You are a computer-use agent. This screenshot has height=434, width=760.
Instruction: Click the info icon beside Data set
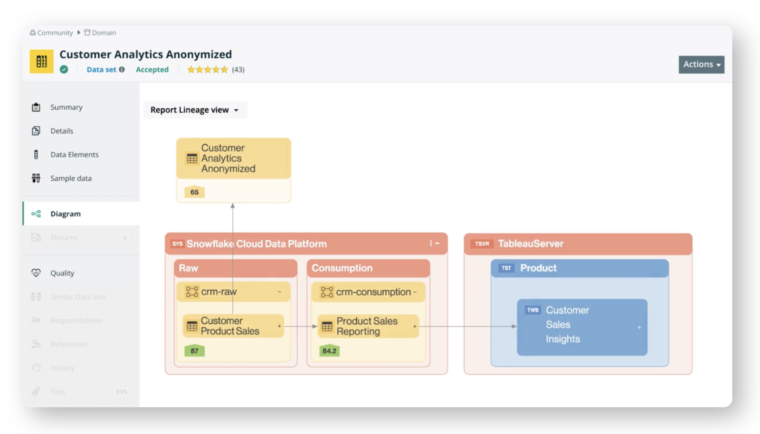[122, 69]
